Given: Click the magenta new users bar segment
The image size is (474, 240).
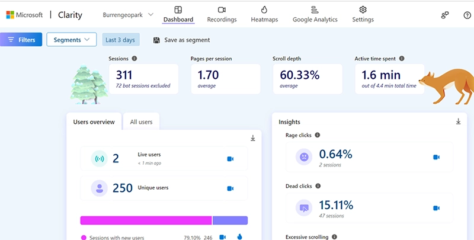Looking at the screenshot, I should (x=146, y=220).
